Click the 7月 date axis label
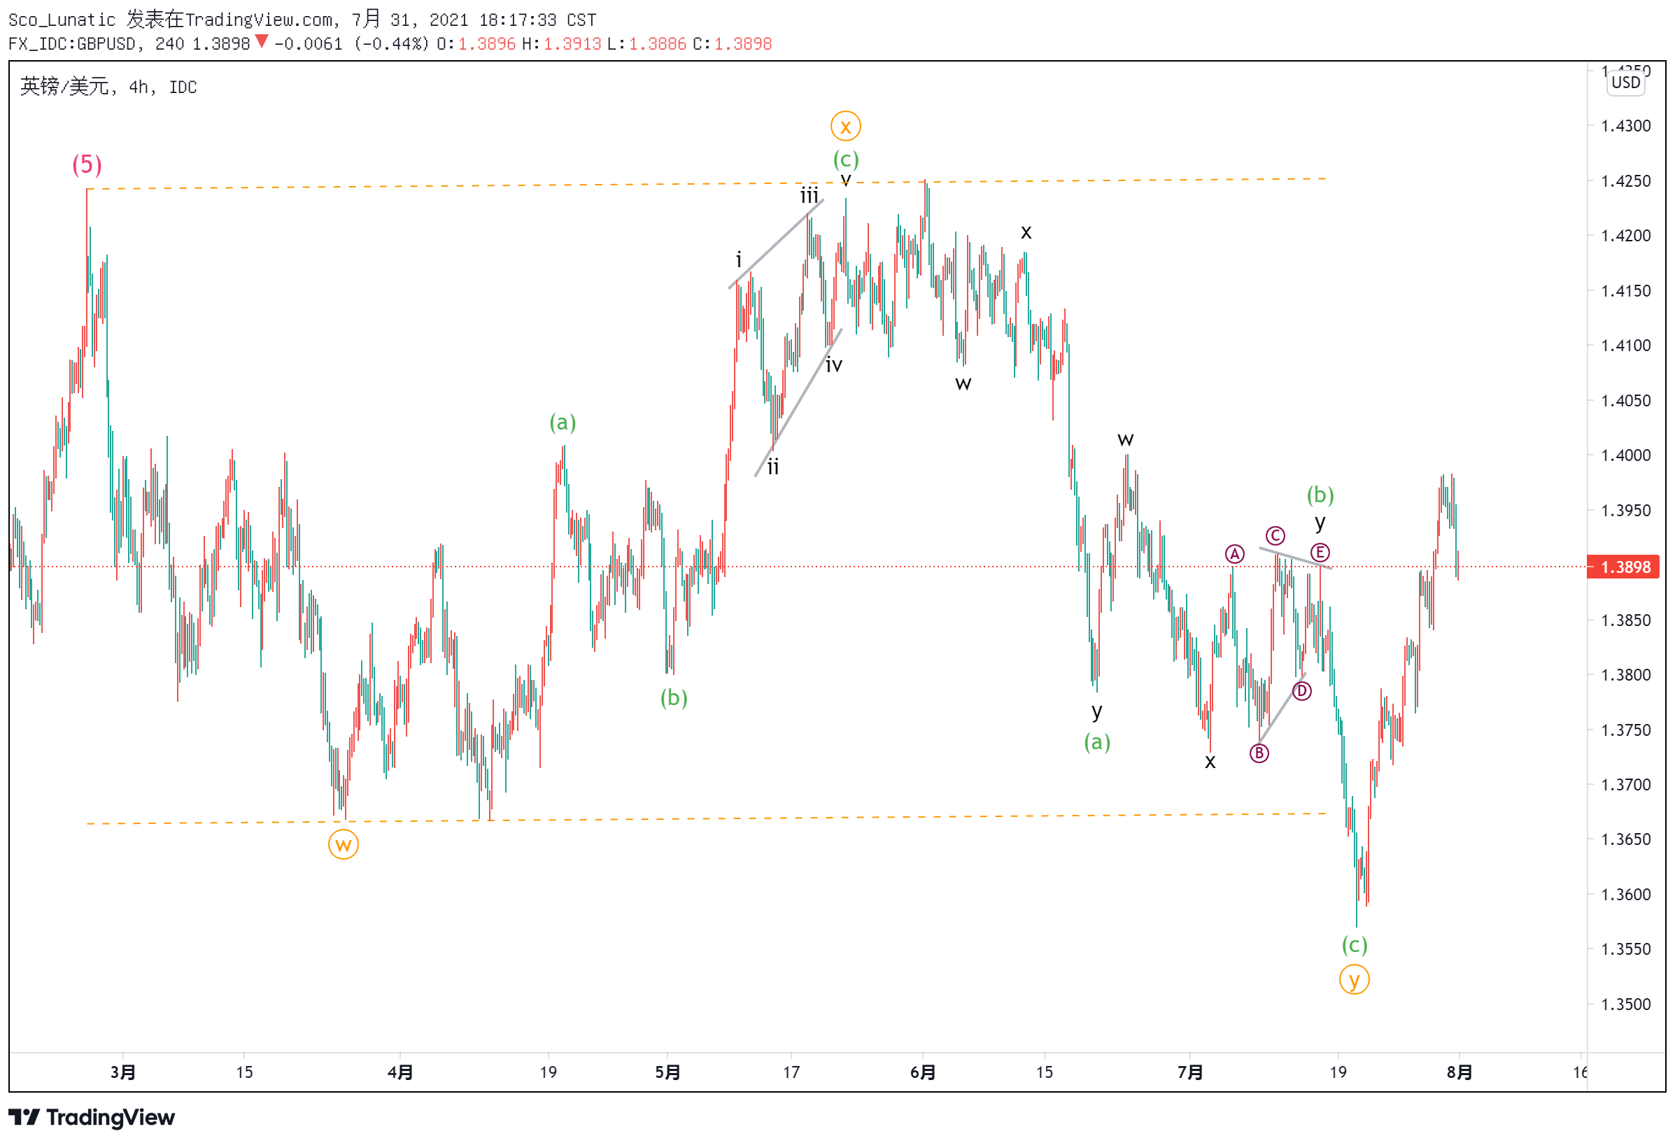Viewport: 1675px width, 1143px height. (x=1190, y=1072)
